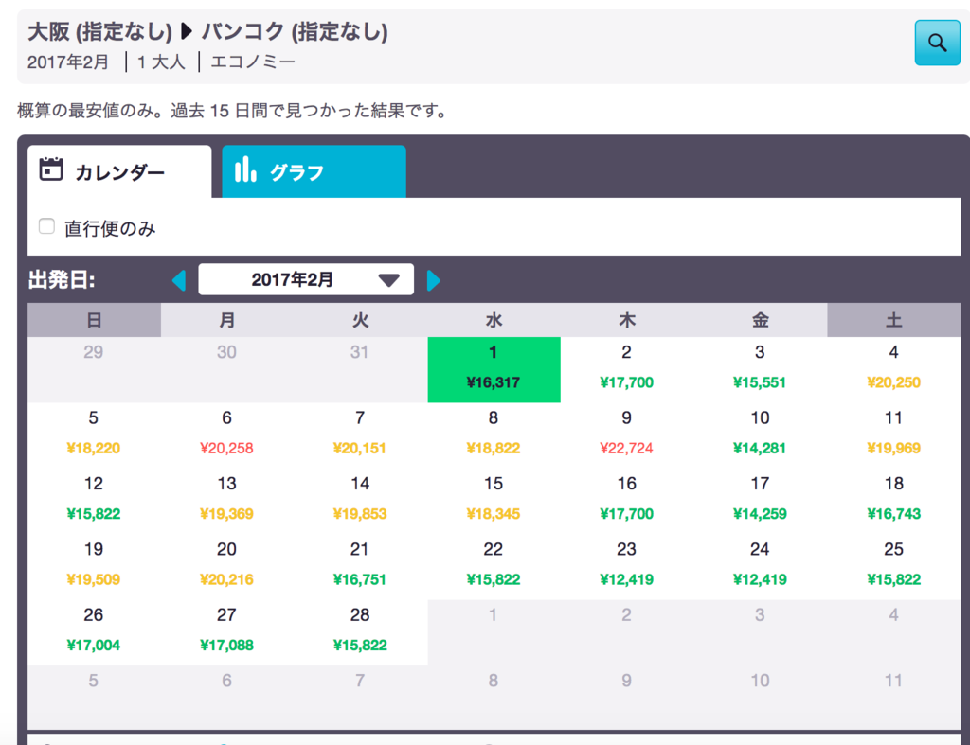
Task: Click February 21 at ¥16,751
Action: [360, 567]
